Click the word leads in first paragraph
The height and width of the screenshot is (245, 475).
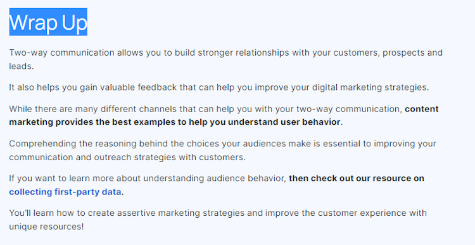pyautogui.click(x=20, y=66)
